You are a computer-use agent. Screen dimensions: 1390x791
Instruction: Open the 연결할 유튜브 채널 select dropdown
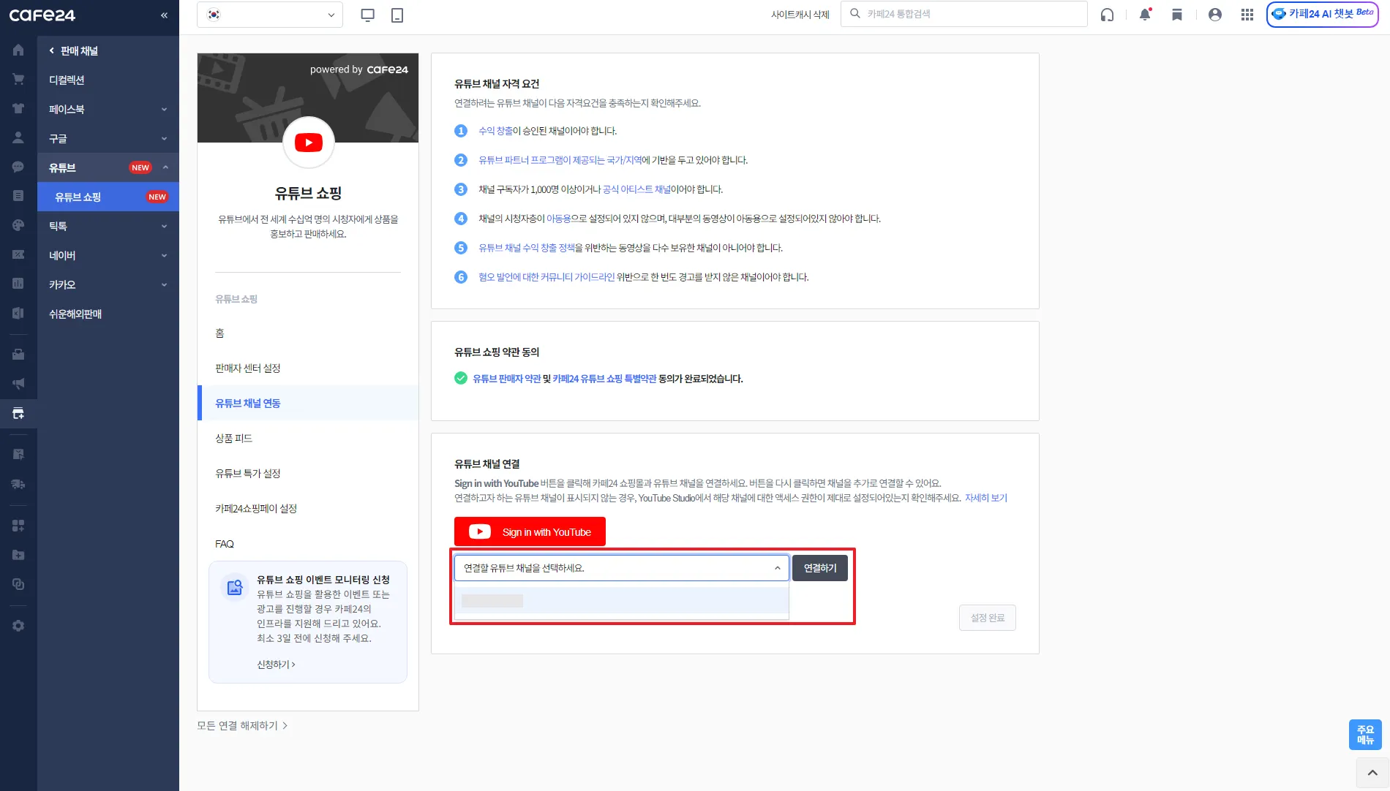(622, 568)
